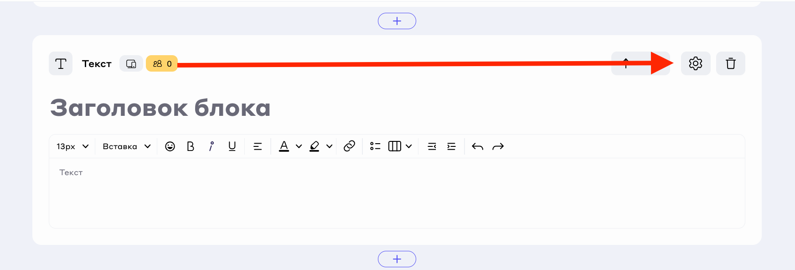Toggle italic formatting
Viewport: 795px width, 270px height.
[211, 146]
